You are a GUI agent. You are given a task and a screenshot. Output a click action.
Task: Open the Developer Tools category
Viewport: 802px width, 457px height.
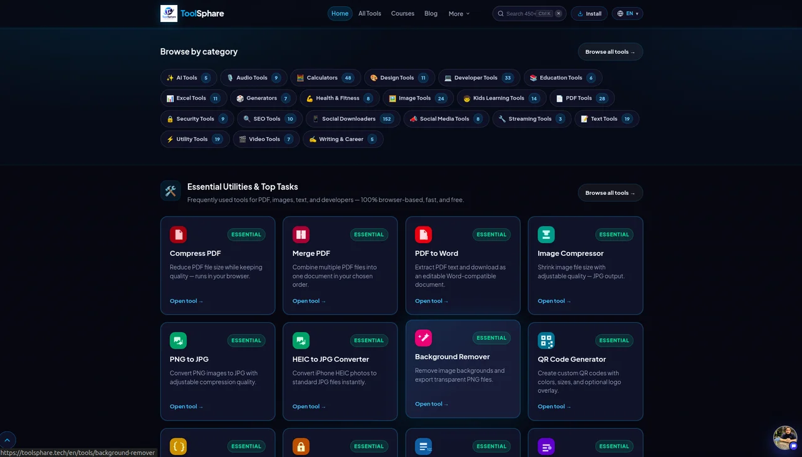click(x=479, y=78)
